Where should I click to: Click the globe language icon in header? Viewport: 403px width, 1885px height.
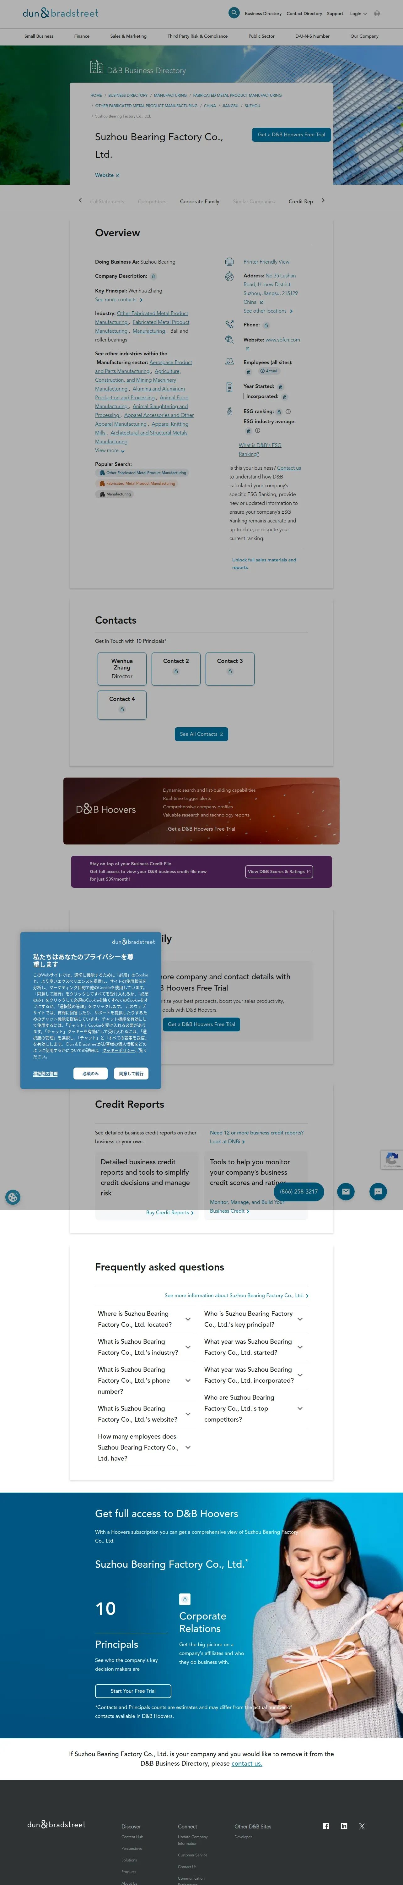[377, 13]
